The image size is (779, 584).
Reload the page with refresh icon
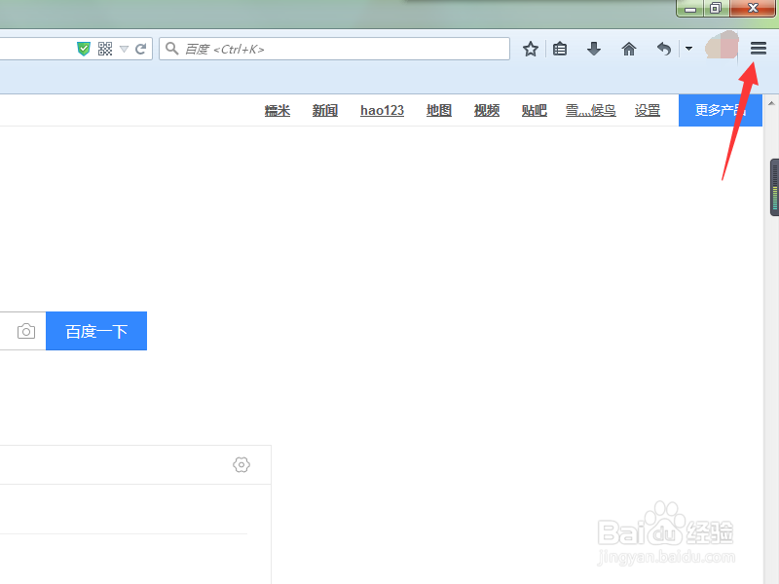(x=140, y=49)
